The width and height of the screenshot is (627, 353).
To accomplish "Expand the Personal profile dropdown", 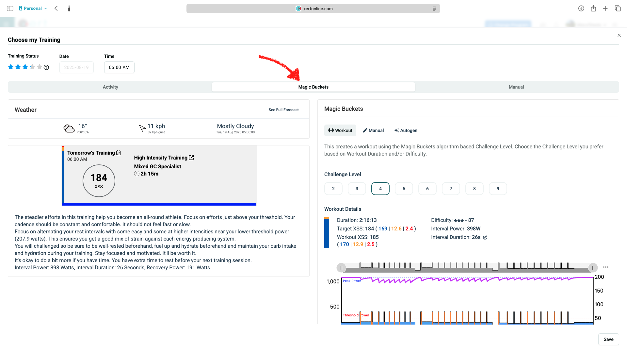I will tap(33, 8).
